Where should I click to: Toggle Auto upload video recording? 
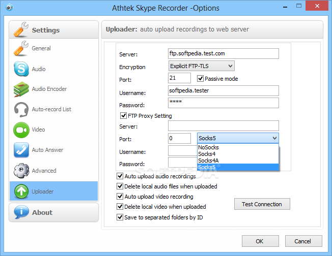pyautogui.click(x=120, y=196)
